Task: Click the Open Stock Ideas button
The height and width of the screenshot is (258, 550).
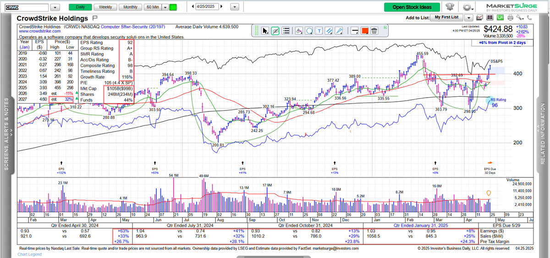Action: [x=412, y=7]
